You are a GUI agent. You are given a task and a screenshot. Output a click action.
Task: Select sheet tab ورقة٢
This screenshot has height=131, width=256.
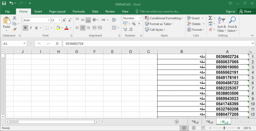209,122
